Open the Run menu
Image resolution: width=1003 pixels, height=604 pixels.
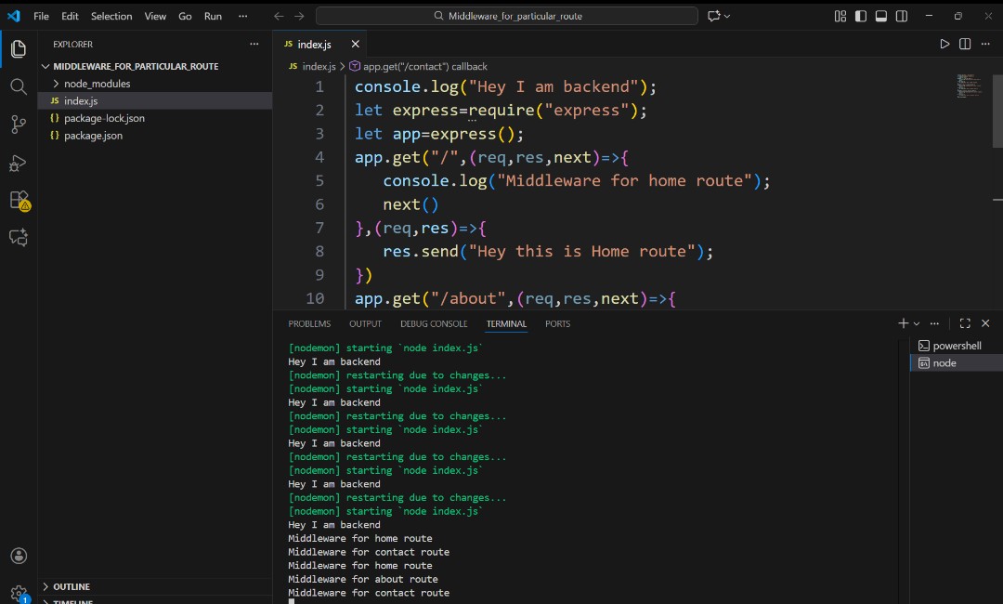tap(213, 16)
